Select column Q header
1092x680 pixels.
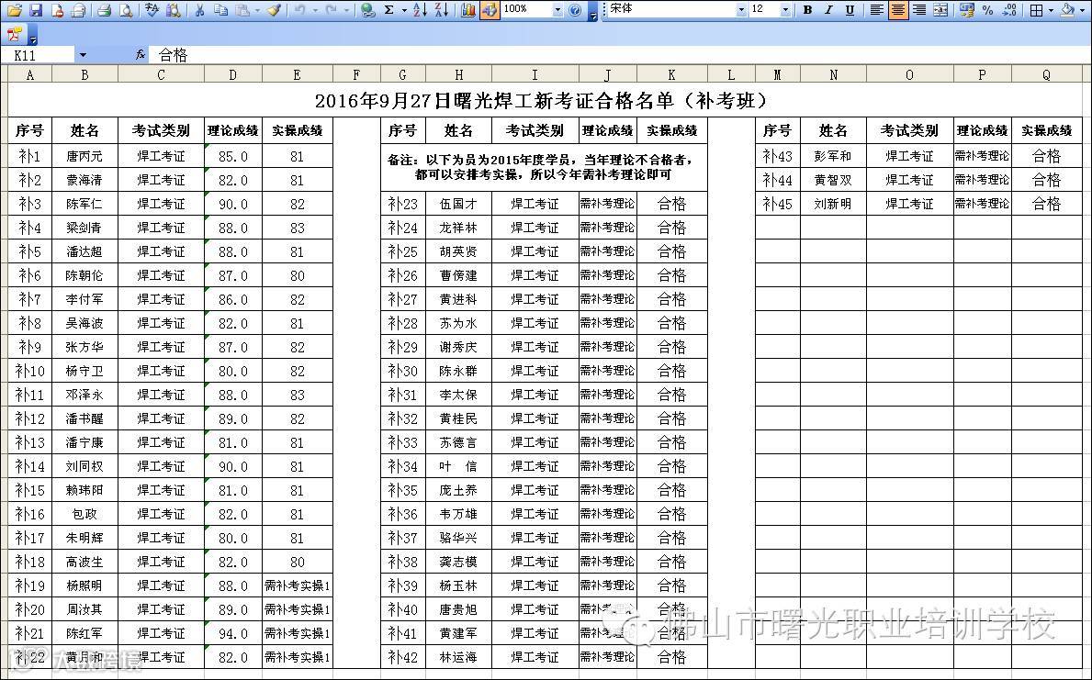pos(1046,74)
